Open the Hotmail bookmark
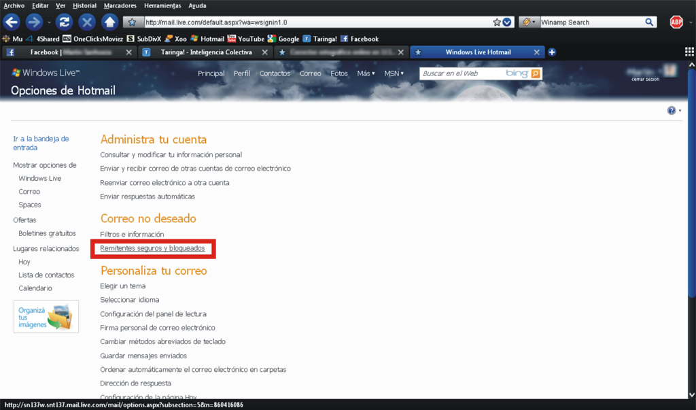This screenshot has width=696, height=410. pyautogui.click(x=207, y=39)
